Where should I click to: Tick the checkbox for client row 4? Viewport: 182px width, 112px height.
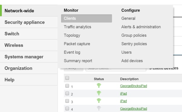pyautogui.click(x=67, y=108)
